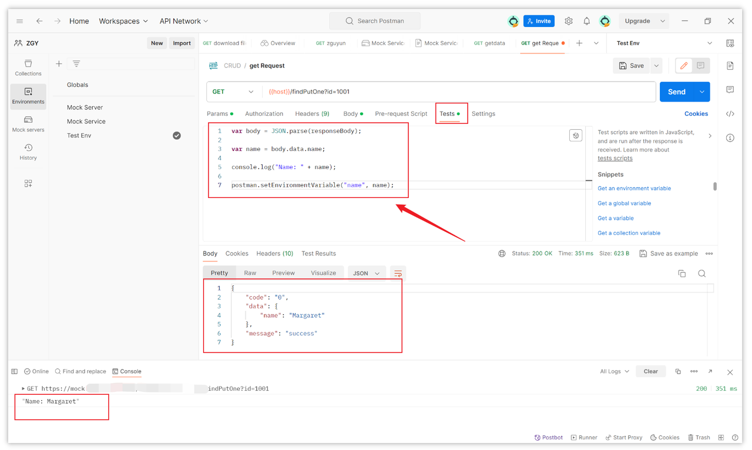
Task: Switch to the Authorization tab
Action: pos(264,114)
